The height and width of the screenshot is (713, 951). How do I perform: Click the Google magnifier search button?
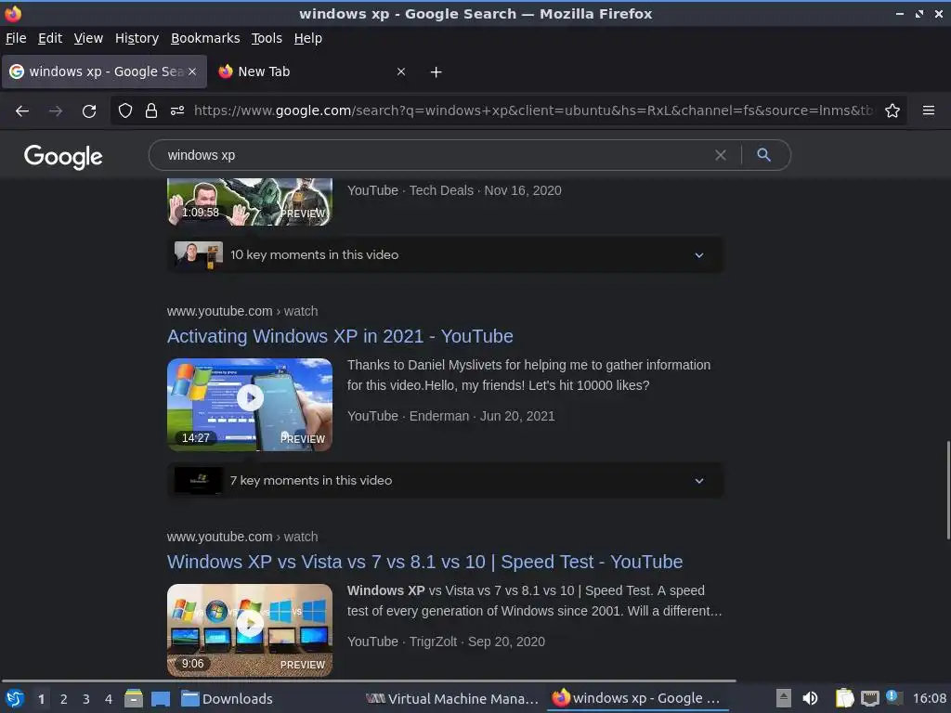click(x=763, y=155)
